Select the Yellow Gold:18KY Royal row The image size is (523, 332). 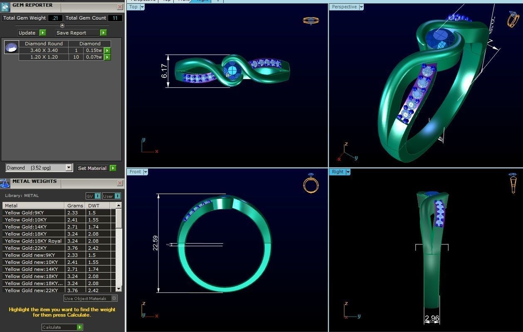pos(58,241)
